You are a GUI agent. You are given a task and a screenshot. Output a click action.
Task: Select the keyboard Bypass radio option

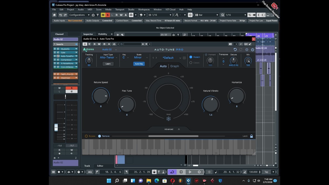click(86, 136)
